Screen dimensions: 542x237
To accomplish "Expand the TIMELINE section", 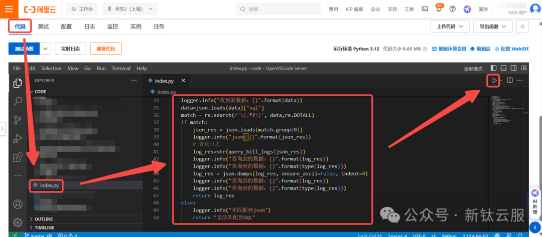I will pos(44,227).
